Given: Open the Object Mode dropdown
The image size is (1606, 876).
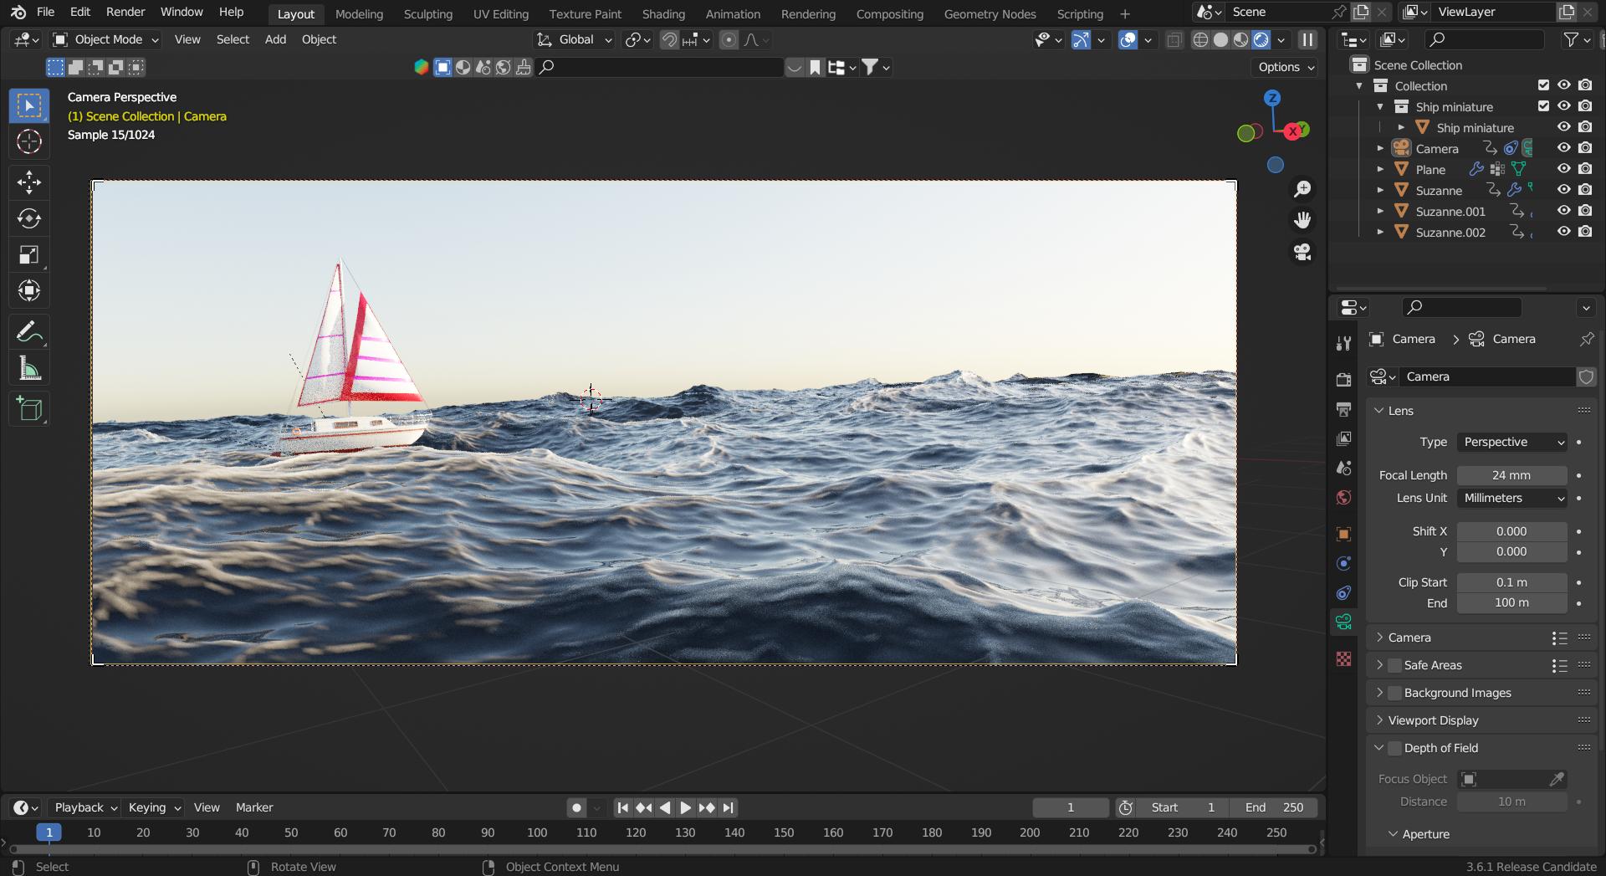Looking at the screenshot, I should click(x=105, y=39).
